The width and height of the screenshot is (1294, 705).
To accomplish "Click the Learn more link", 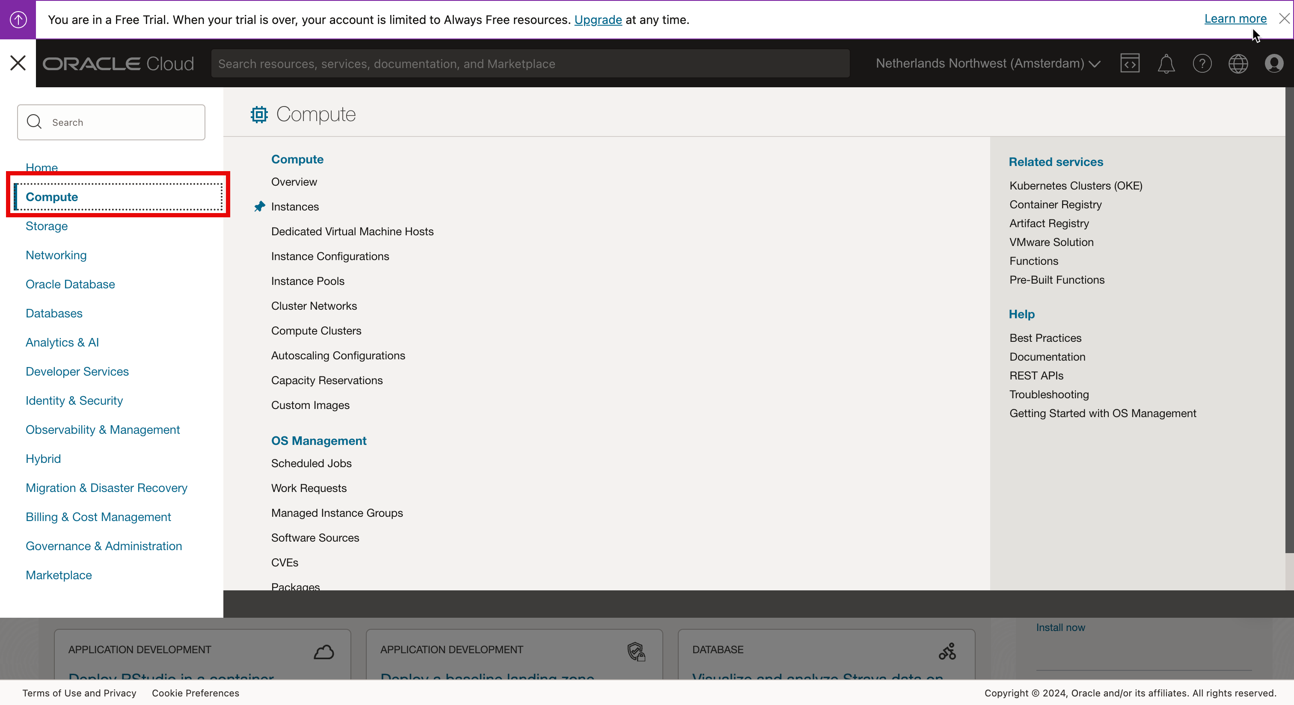I will (x=1235, y=18).
